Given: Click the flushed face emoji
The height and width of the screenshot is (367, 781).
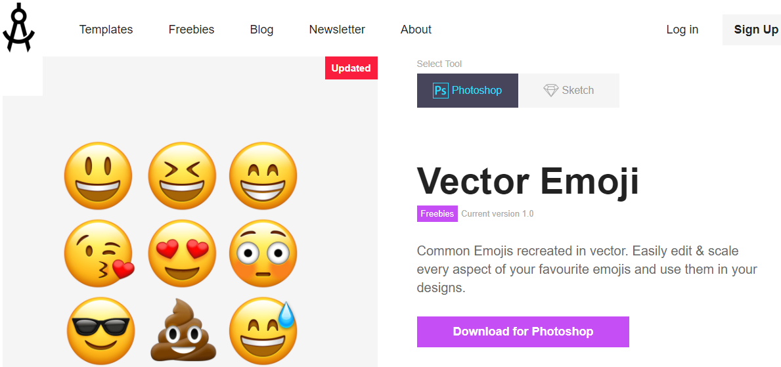Looking at the screenshot, I should pyautogui.click(x=263, y=253).
